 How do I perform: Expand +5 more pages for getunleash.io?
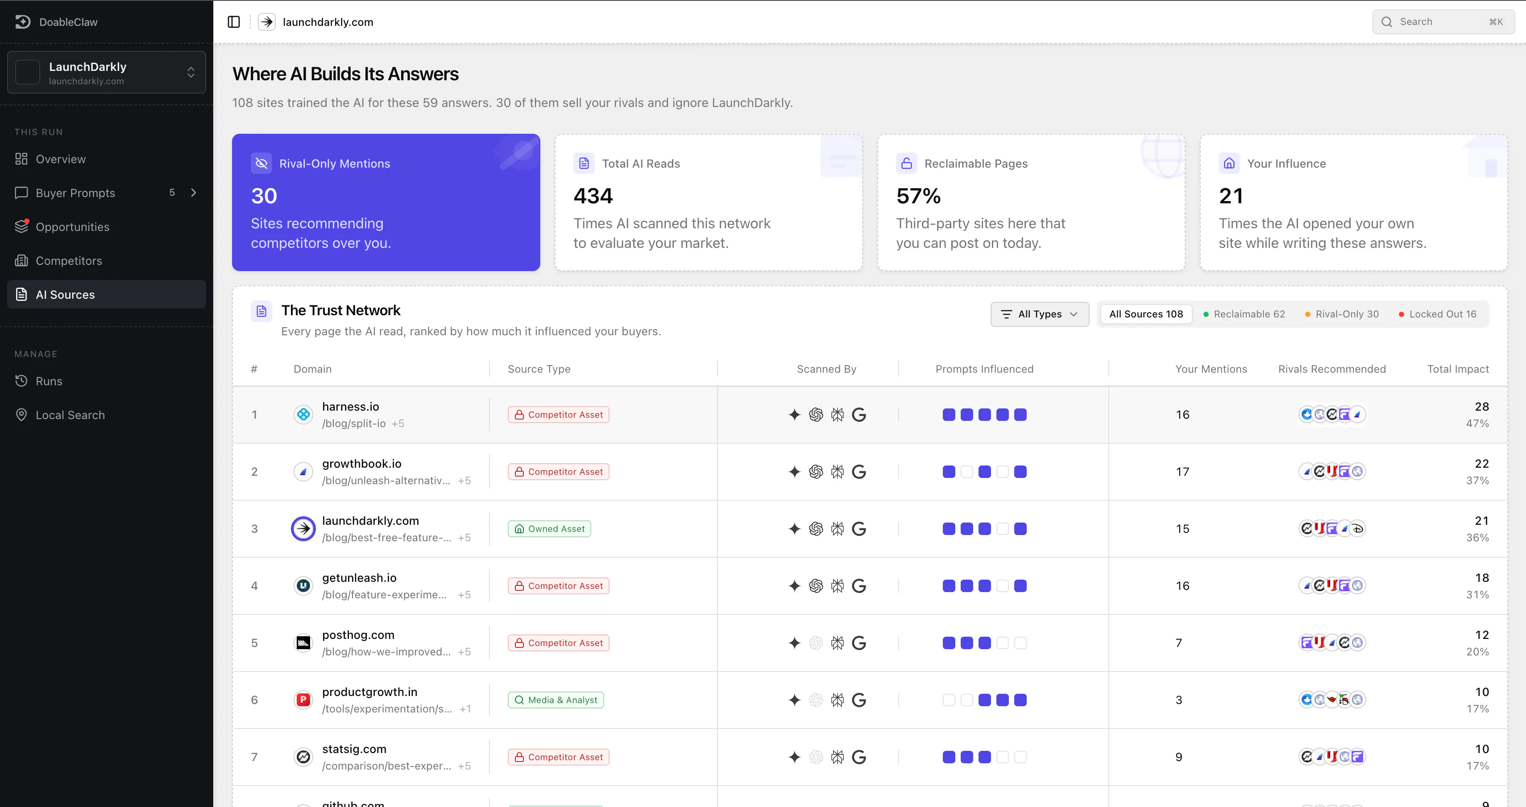pos(464,594)
